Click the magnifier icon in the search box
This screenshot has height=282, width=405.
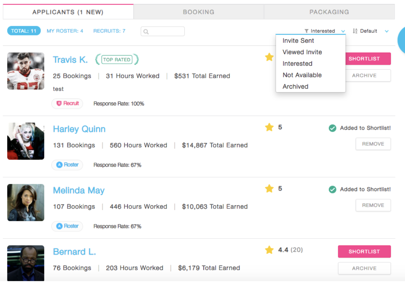[x=146, y=32]
